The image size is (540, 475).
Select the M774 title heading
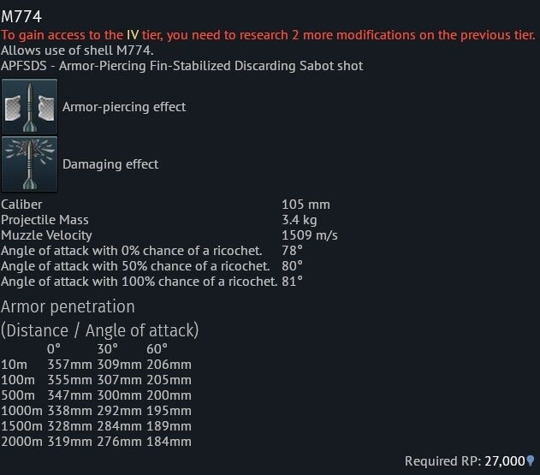[21, 16]
